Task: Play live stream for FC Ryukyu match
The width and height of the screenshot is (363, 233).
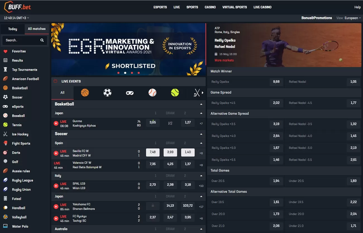Action: point(56,218)
